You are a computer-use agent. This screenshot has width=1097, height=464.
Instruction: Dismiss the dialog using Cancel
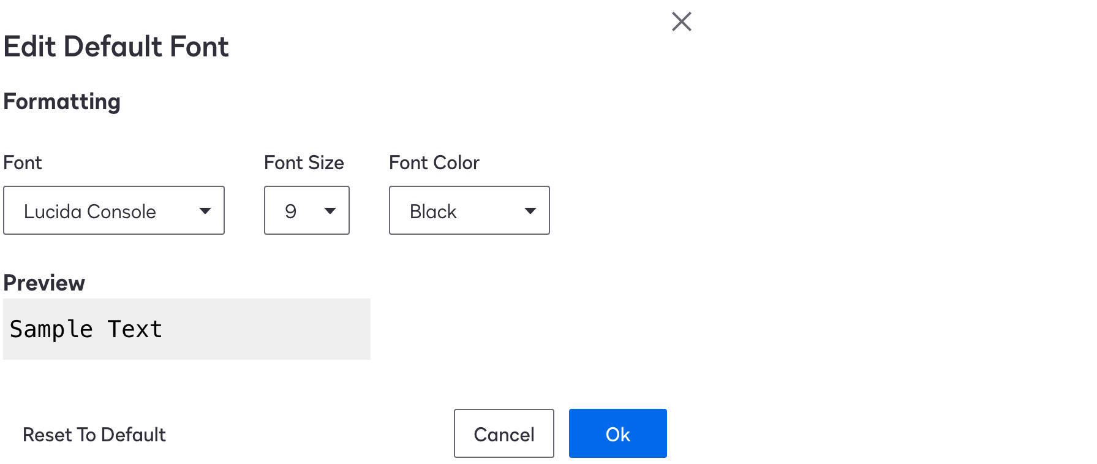tap(503, 433)
